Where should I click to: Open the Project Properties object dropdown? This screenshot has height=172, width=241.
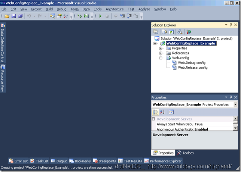coord(235,104)
